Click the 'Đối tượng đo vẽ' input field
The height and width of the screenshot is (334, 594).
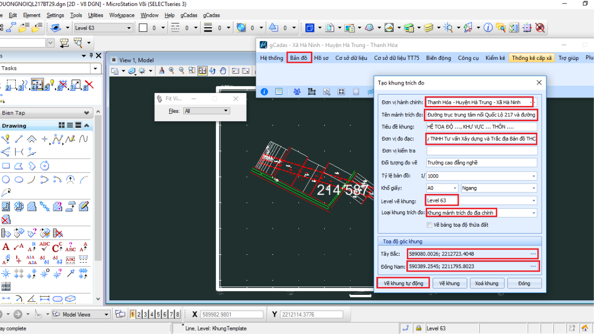coord(482,163)
